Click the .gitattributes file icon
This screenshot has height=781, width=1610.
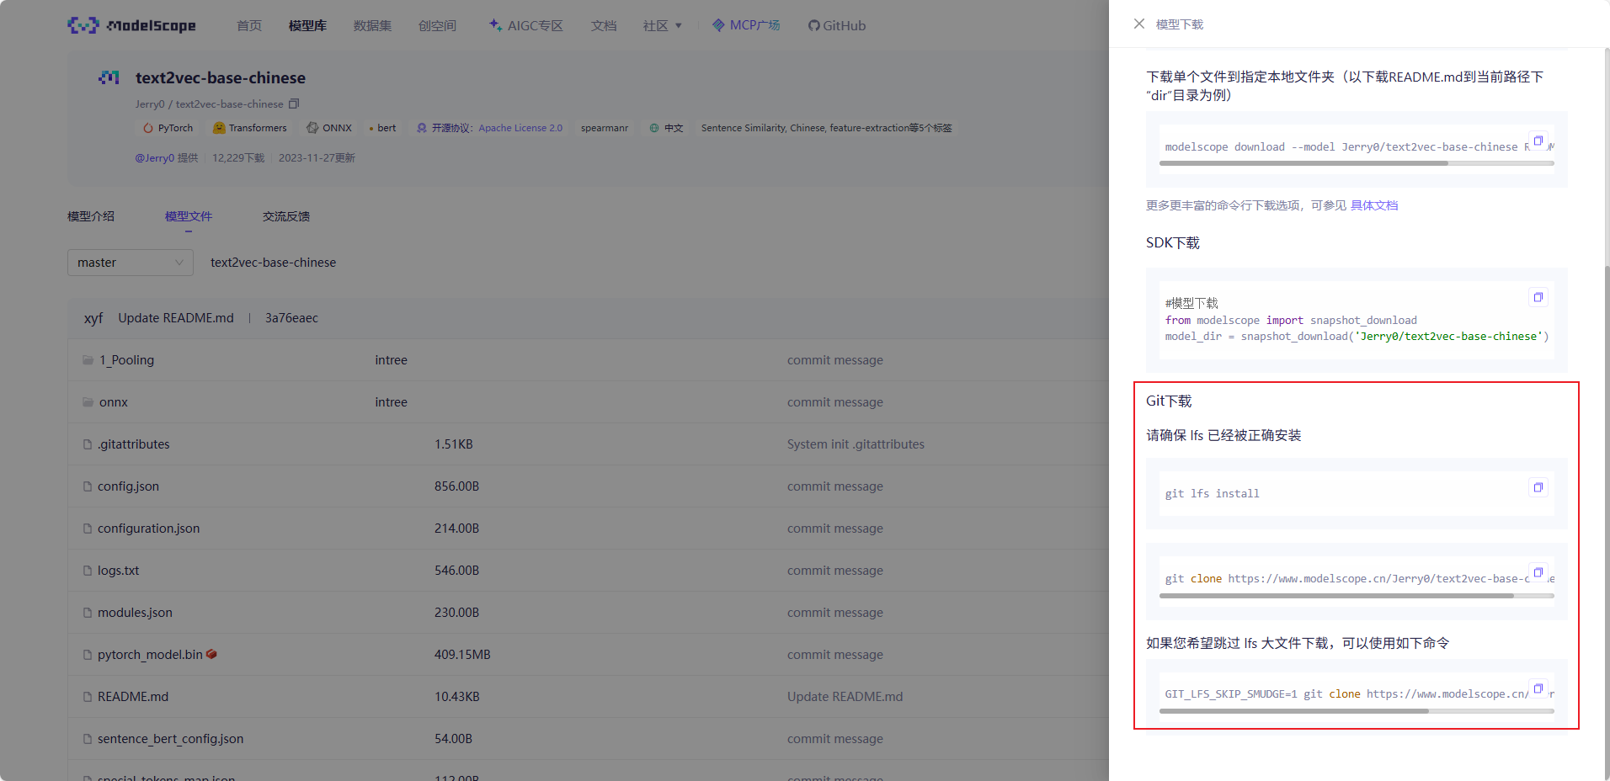[88, 444]
